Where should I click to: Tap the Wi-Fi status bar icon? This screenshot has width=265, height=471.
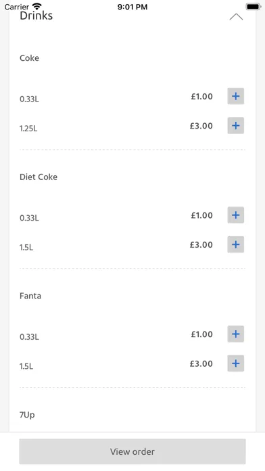tap(37, 6)
